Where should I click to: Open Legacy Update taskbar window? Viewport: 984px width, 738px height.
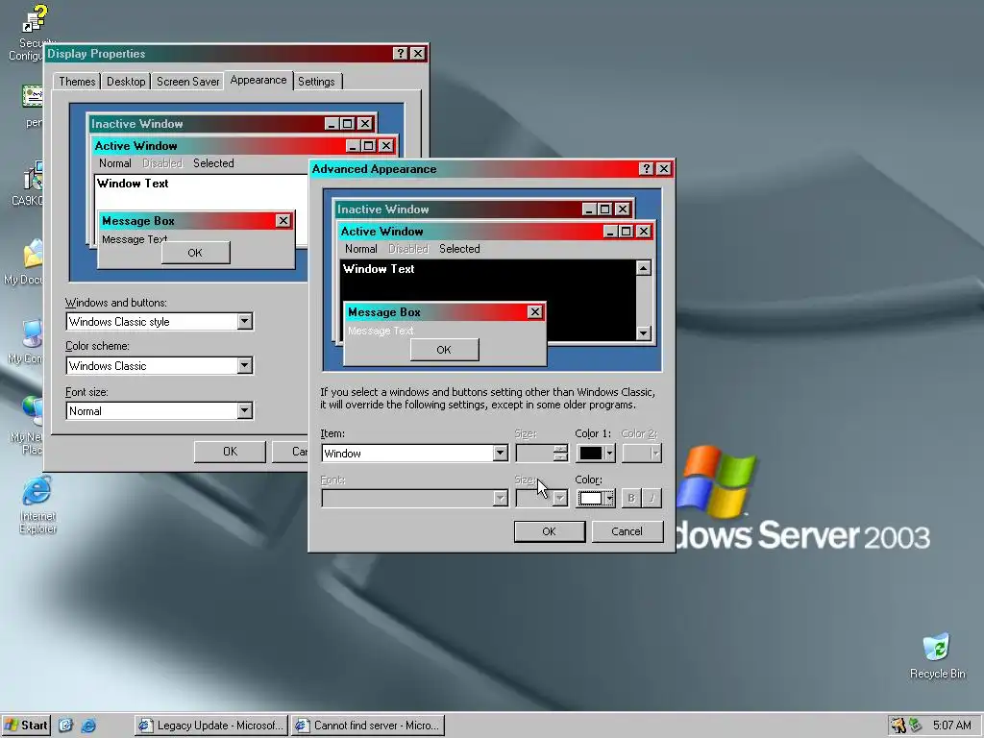[x=210, y=726]
